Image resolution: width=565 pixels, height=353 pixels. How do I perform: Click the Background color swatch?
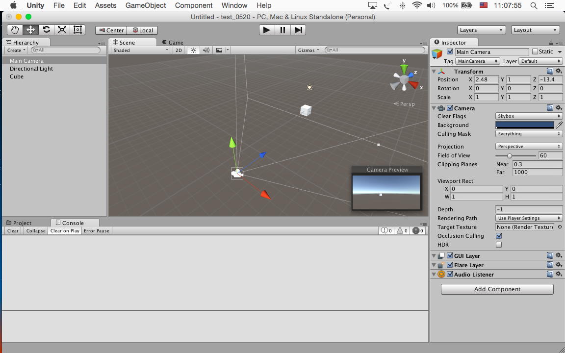[x=525, y=125]
